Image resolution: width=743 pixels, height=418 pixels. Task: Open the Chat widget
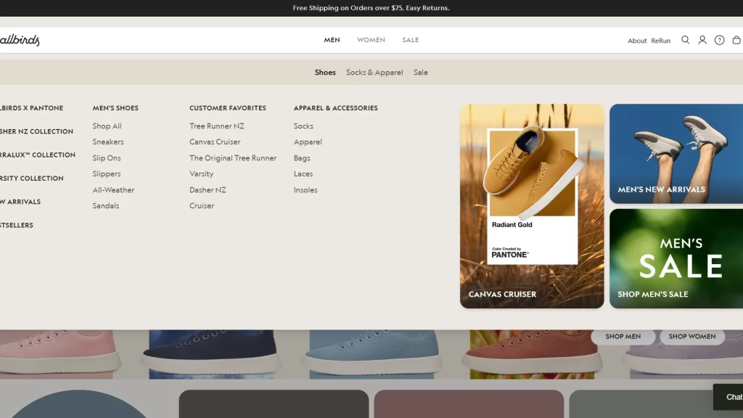(728, 397)
